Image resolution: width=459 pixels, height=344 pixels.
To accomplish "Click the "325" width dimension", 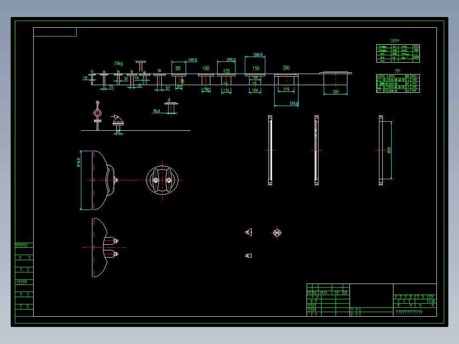I will (x=336, y=92).
